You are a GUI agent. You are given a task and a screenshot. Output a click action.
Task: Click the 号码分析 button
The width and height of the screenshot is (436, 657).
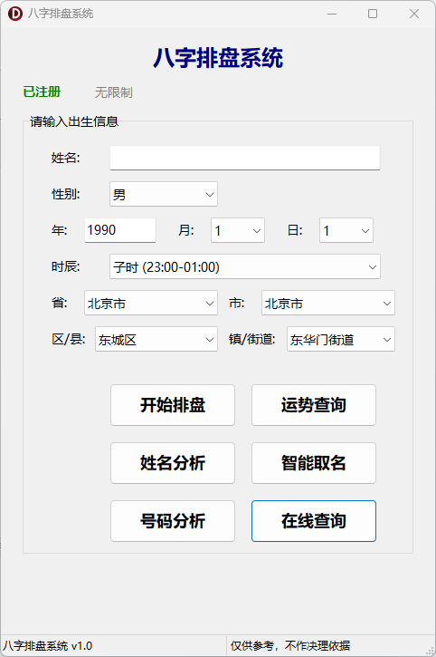click(173, 521)
